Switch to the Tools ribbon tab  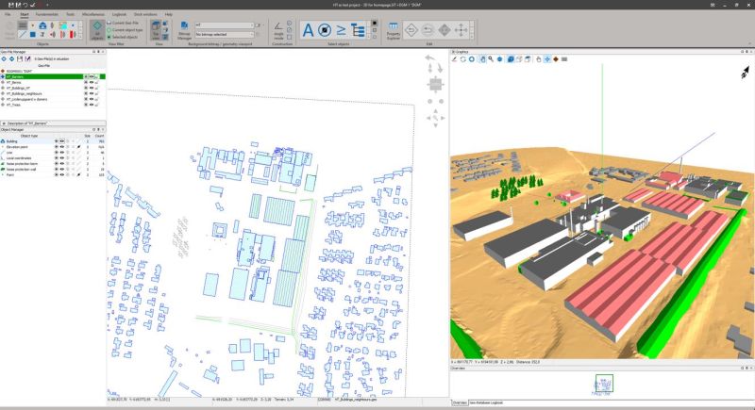(x=70, y=14)
